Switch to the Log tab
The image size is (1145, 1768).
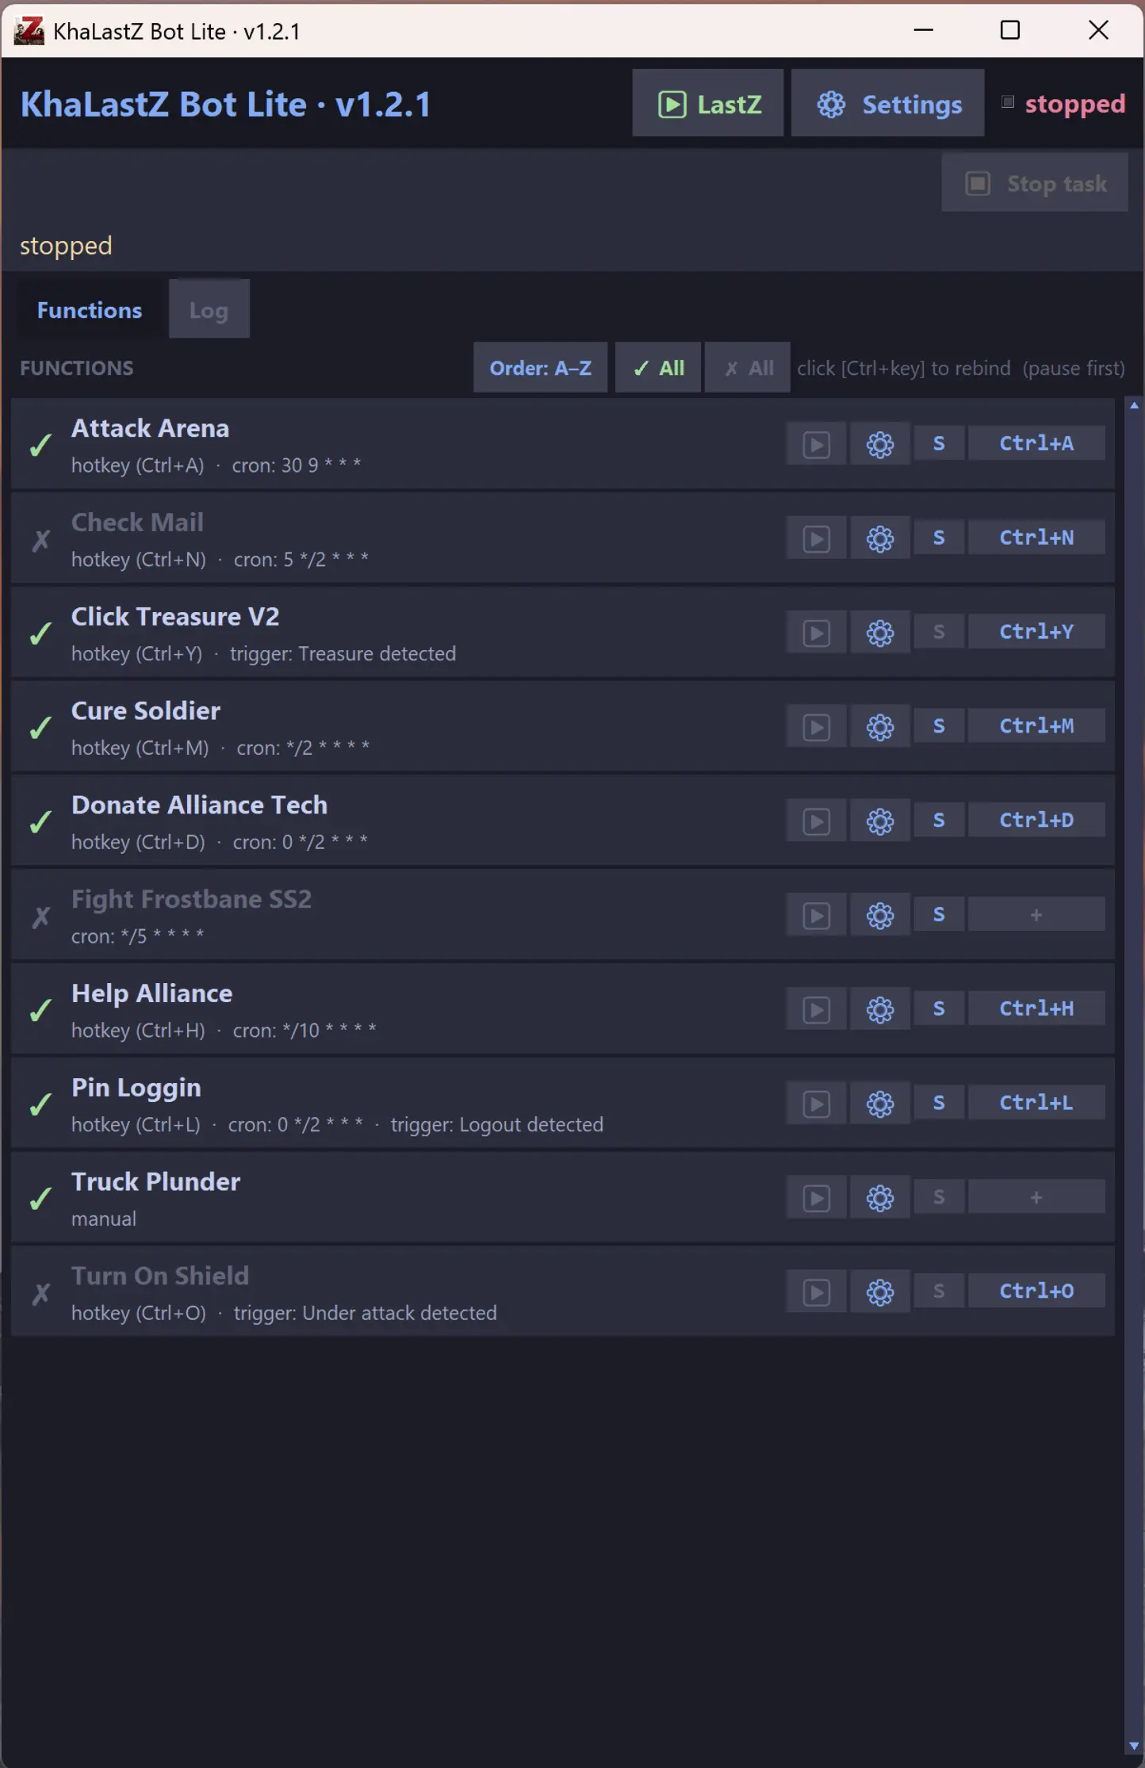(209, 309)
